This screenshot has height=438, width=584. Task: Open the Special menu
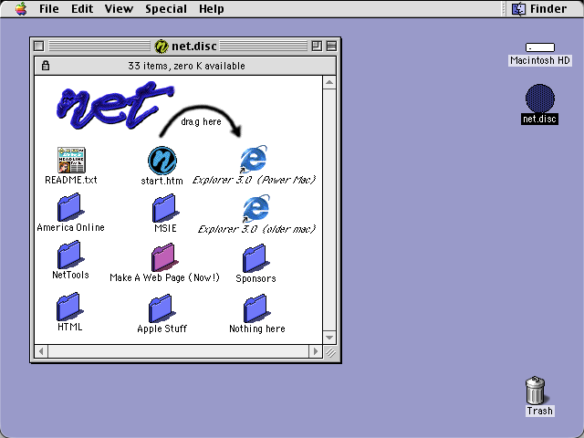166,9
